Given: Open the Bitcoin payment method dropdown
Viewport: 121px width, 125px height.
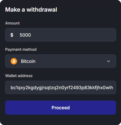Looking at the screenshot, I should 61,61.
